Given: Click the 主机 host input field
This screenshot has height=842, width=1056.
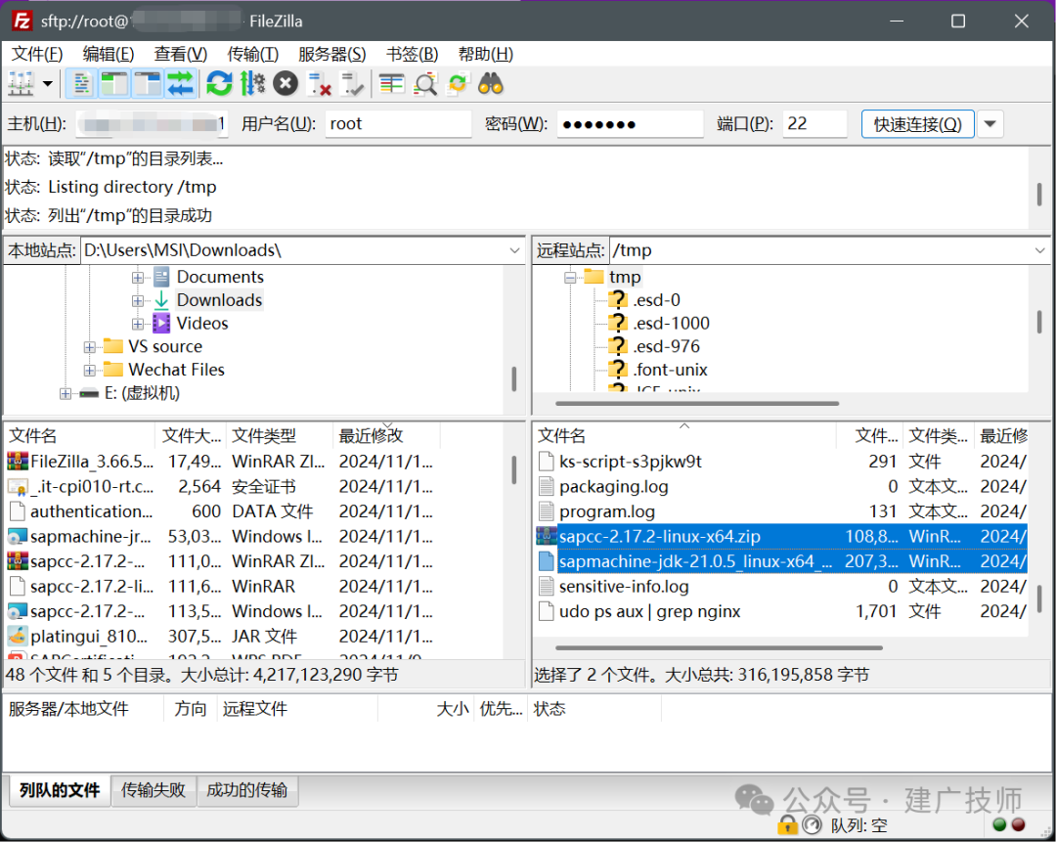Looking at the screenshot, I should point(153,124).
